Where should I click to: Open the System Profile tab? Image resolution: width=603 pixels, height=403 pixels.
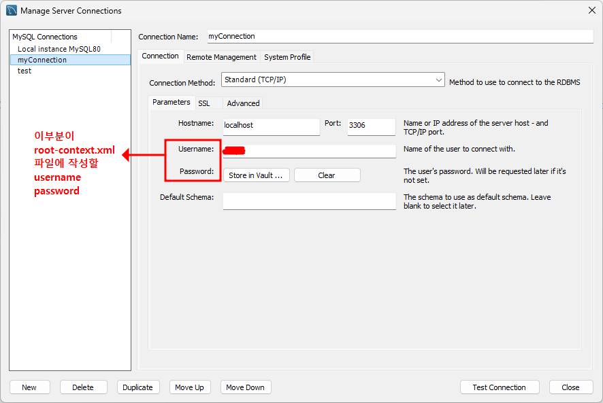pyautogui.click(x=287, y=57)
